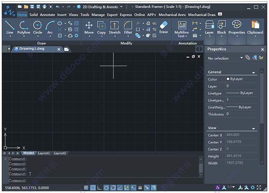Viewport: 269px width, 193px height.
Task: Click the Select Objects icon in Properties panel
Action: pos(255,58)
